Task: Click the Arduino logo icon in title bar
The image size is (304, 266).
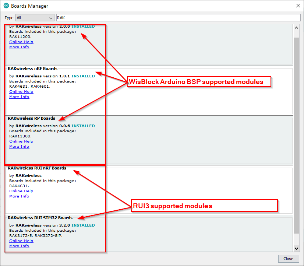Action: (6, 6)
